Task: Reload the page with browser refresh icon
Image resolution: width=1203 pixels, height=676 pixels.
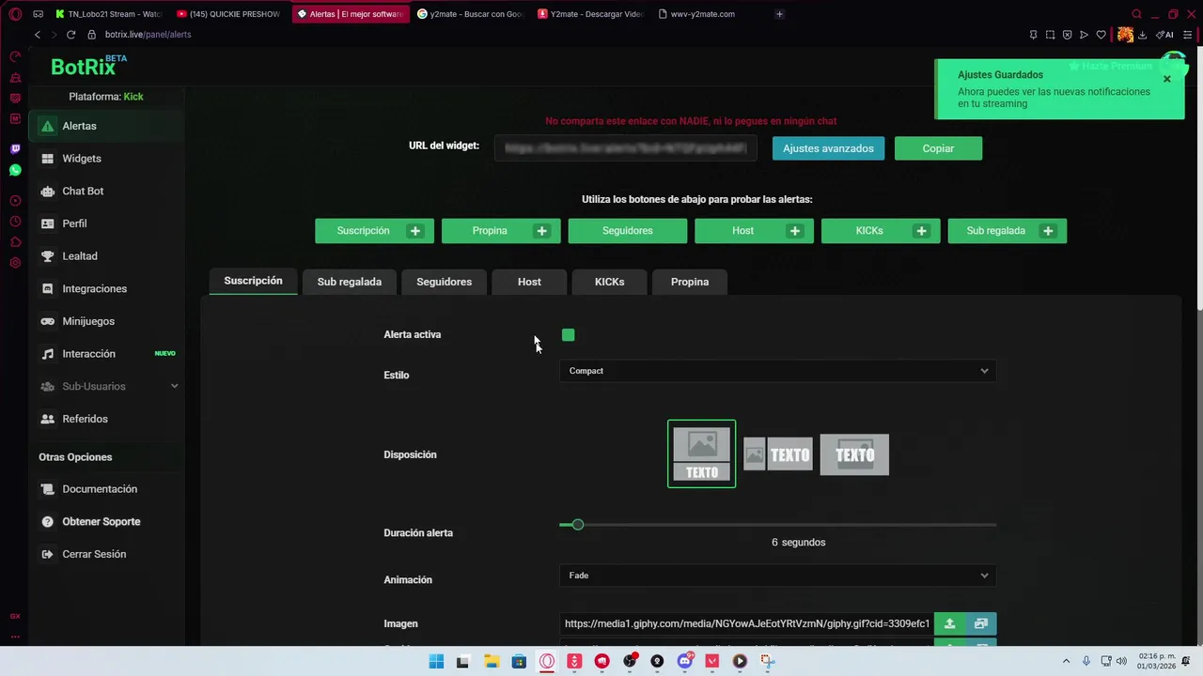Action: pyautogui.click(x=70, y=35)
